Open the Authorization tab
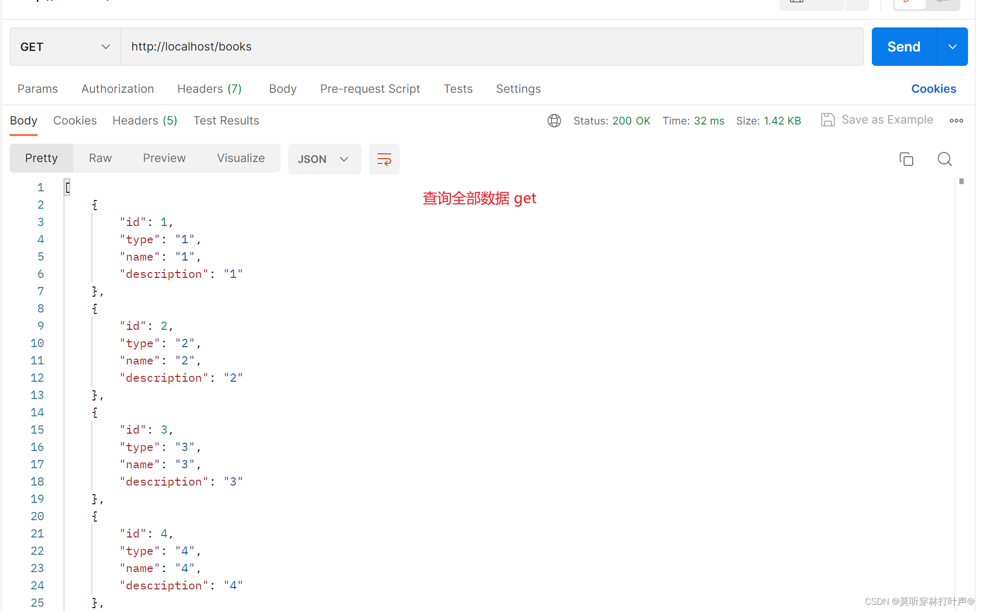 point(117,89)
